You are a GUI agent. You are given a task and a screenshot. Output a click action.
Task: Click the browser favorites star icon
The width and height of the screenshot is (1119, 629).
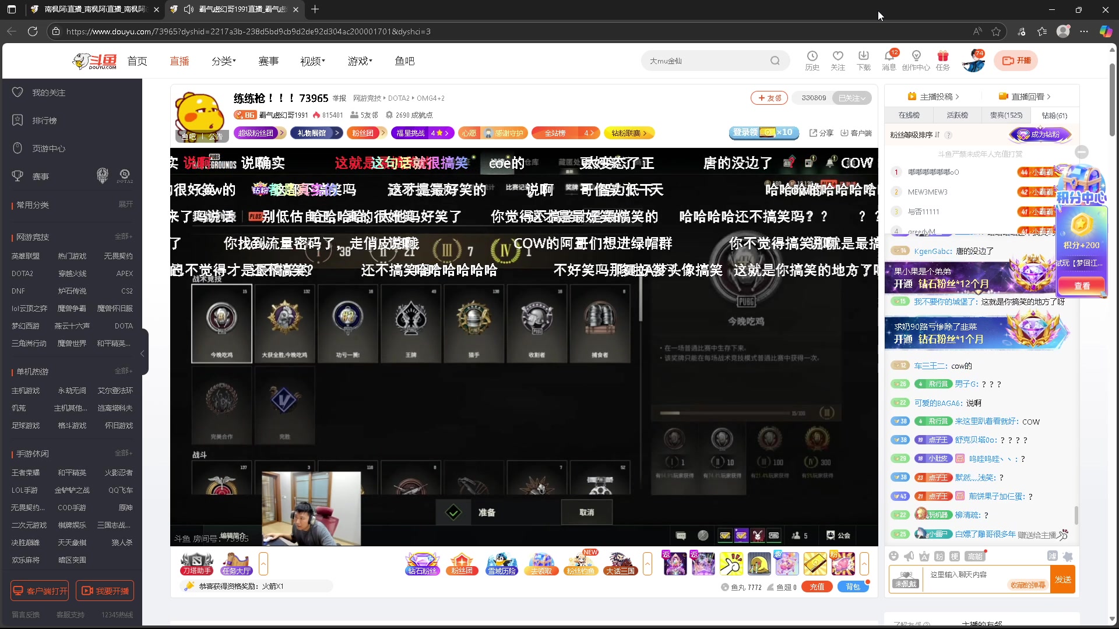pyautogui.click(x=996, y=31)
